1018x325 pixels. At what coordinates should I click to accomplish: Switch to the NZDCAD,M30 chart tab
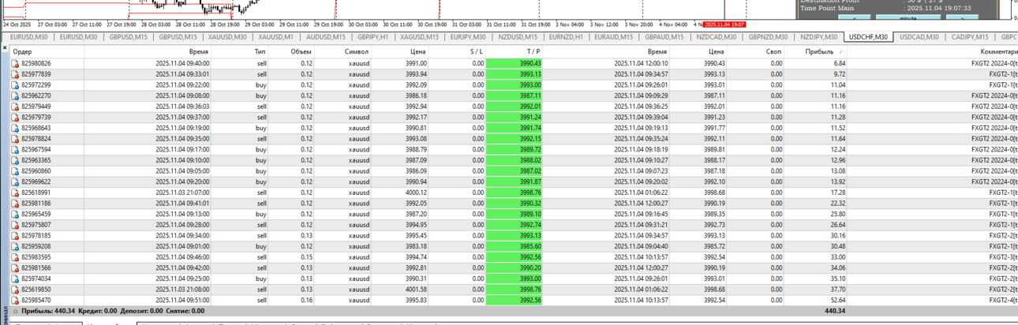click(716, 37)
